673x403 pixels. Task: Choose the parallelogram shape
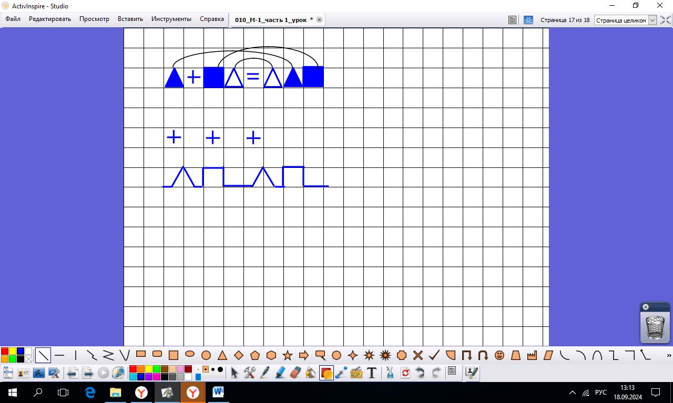point(548,355)
